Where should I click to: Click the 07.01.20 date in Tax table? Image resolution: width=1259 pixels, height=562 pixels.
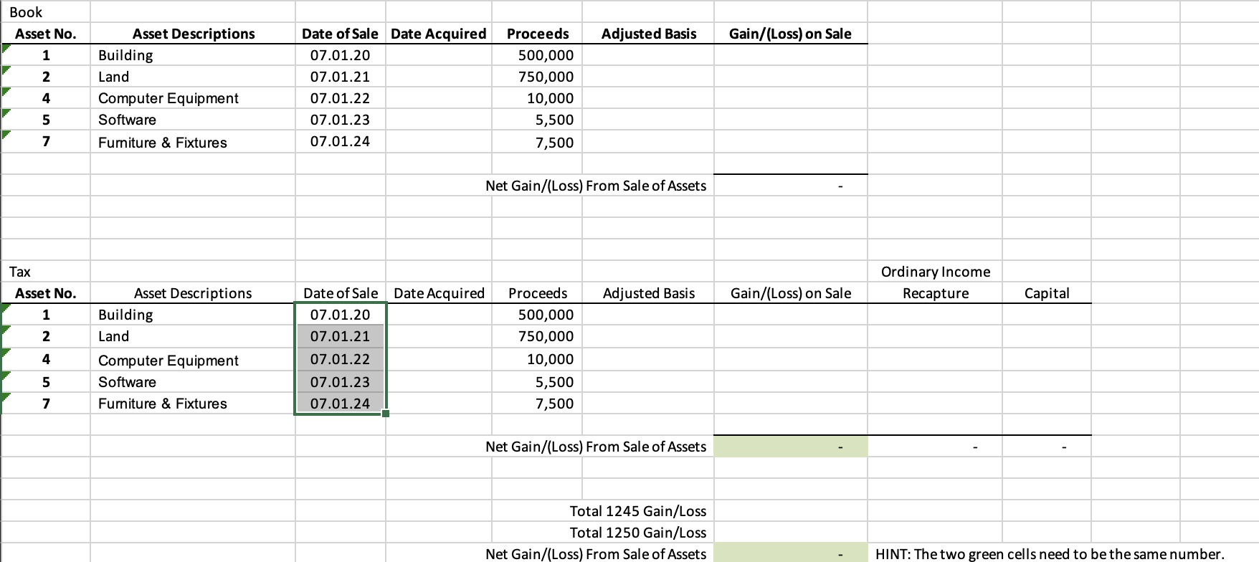point(341,315)
